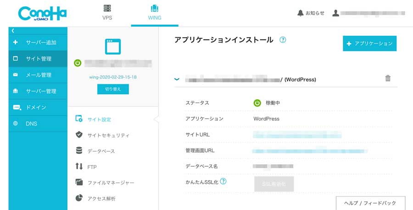Open お知らせ notifications bell
This screenshot has height=210, width=413.
[x=311, y=13]
